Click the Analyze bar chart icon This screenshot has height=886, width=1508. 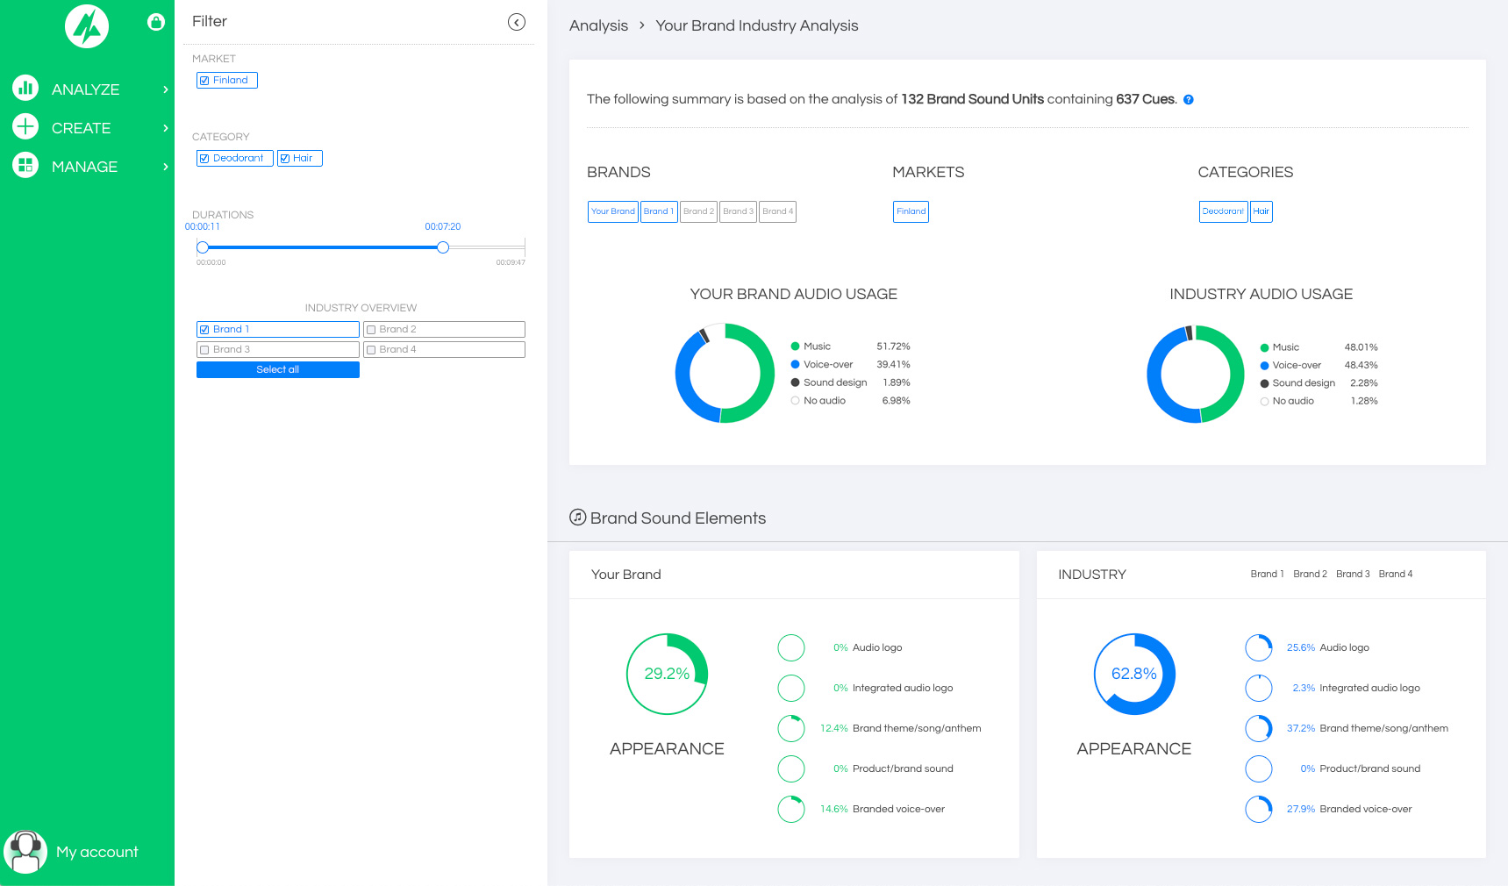[25, 88]
